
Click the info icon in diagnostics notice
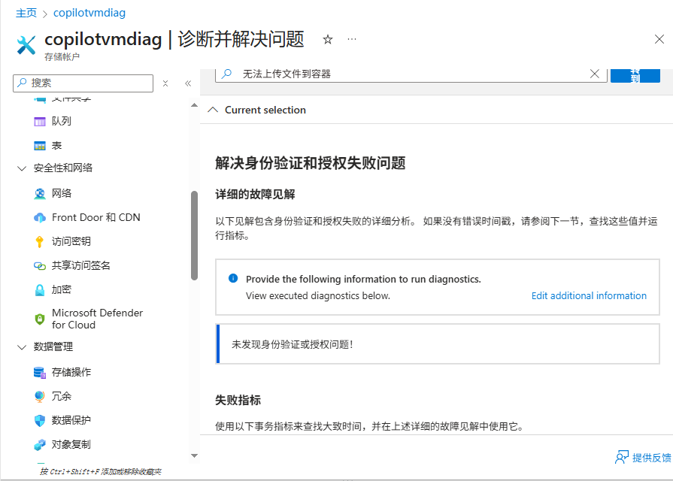pyautogui.click(x=233, y=279)
